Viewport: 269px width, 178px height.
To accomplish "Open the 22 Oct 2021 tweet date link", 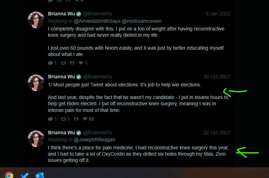I will [217, 133].
